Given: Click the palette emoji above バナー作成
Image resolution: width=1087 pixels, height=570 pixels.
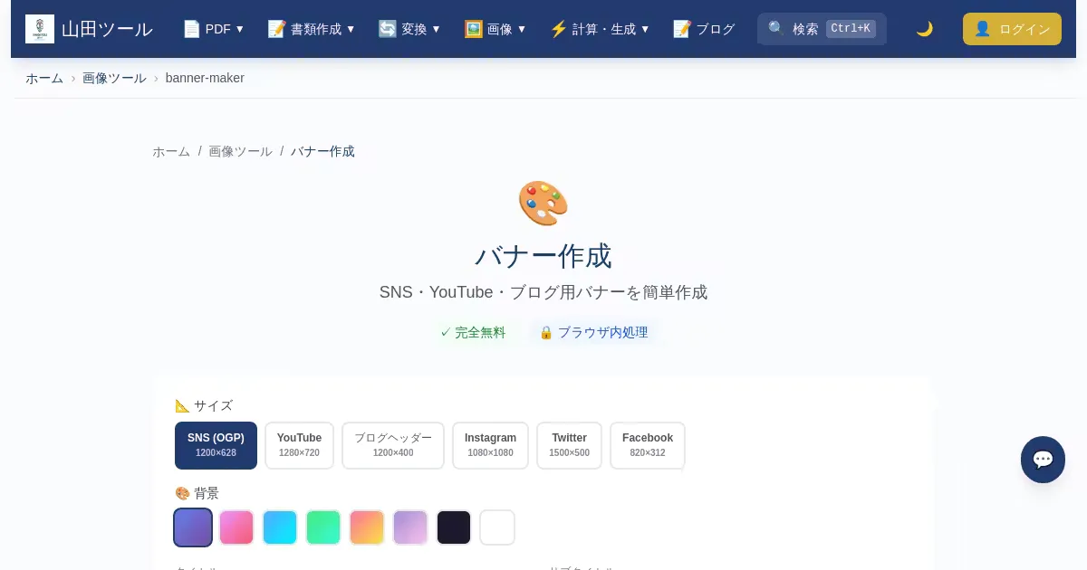Looking at the screenshot, I should tap(543, 204).
